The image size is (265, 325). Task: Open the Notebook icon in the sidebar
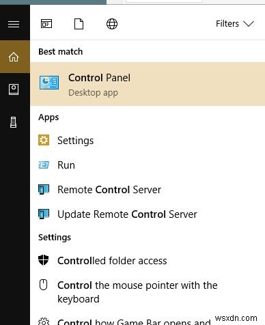pyautogui.click(x=14, y=89)
